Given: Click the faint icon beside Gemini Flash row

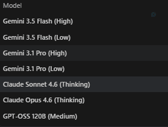Looking at the screenshot, I should click(x=153, y=15).
